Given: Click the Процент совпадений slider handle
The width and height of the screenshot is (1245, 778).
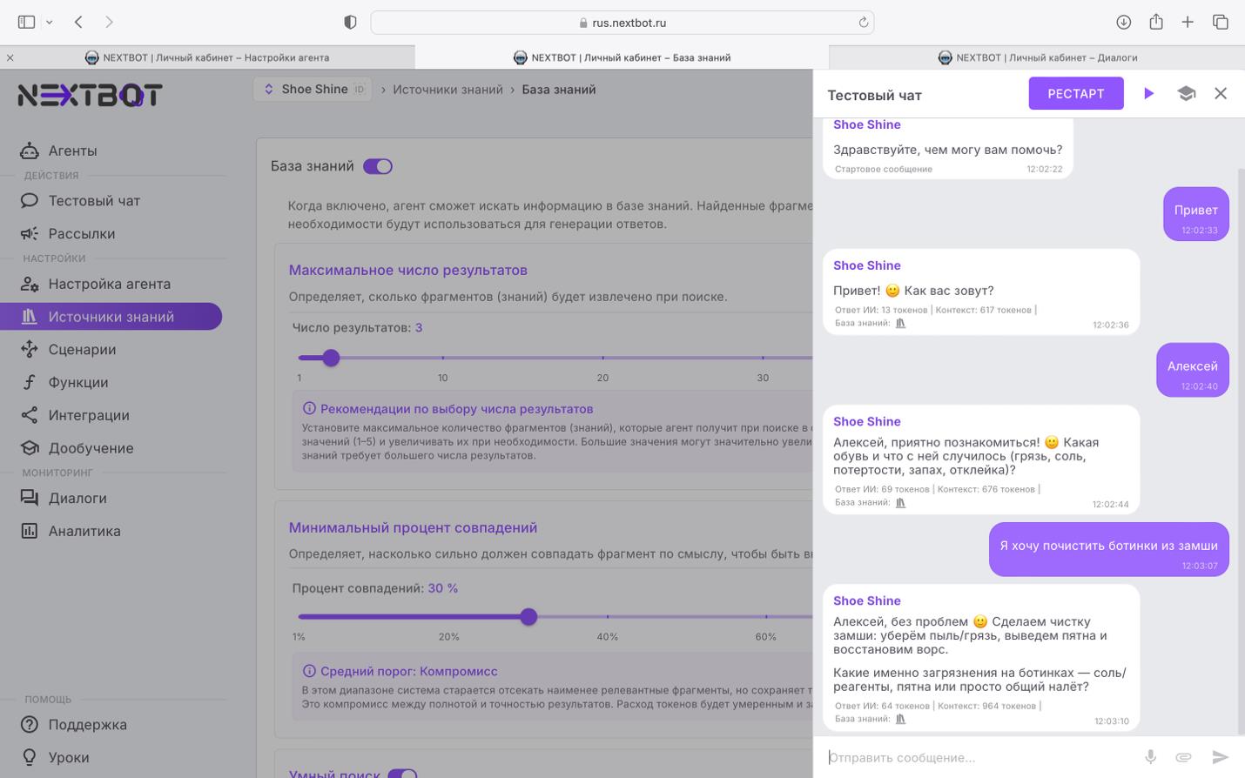Looking at the screenshot, I should pos(528,617).
